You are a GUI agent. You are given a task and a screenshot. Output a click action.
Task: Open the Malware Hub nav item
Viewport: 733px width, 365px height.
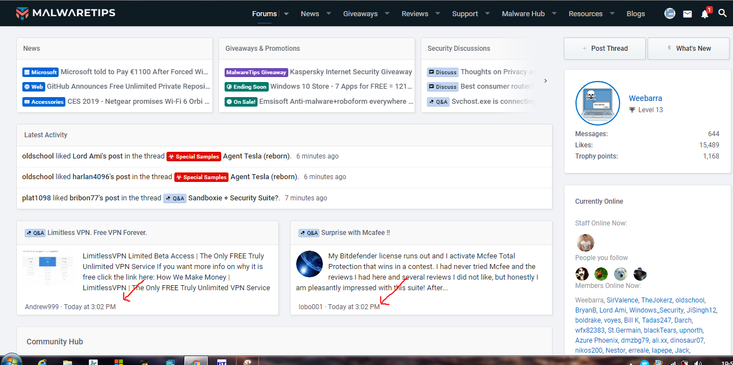pyautogui.click(x=523, y=14)
